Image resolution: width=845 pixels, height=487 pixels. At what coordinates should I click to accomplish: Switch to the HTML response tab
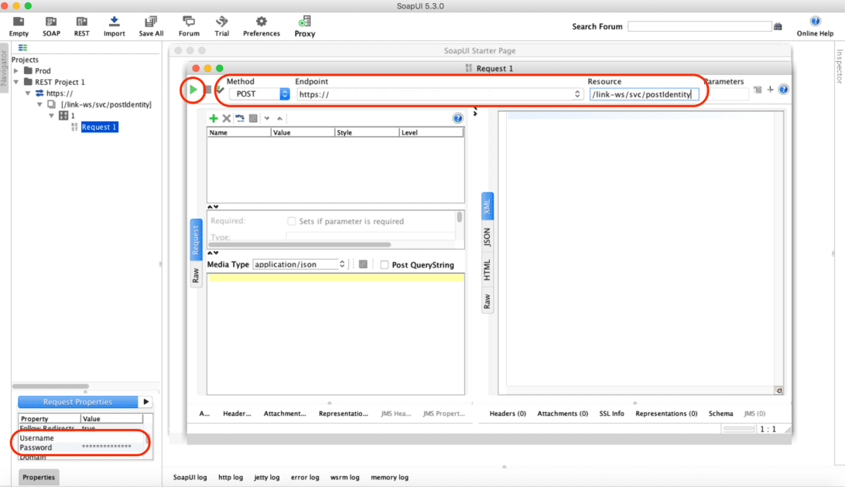[x=487, y=270]
